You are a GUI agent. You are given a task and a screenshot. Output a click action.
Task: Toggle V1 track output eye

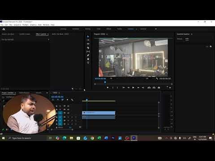click(68, 113)
